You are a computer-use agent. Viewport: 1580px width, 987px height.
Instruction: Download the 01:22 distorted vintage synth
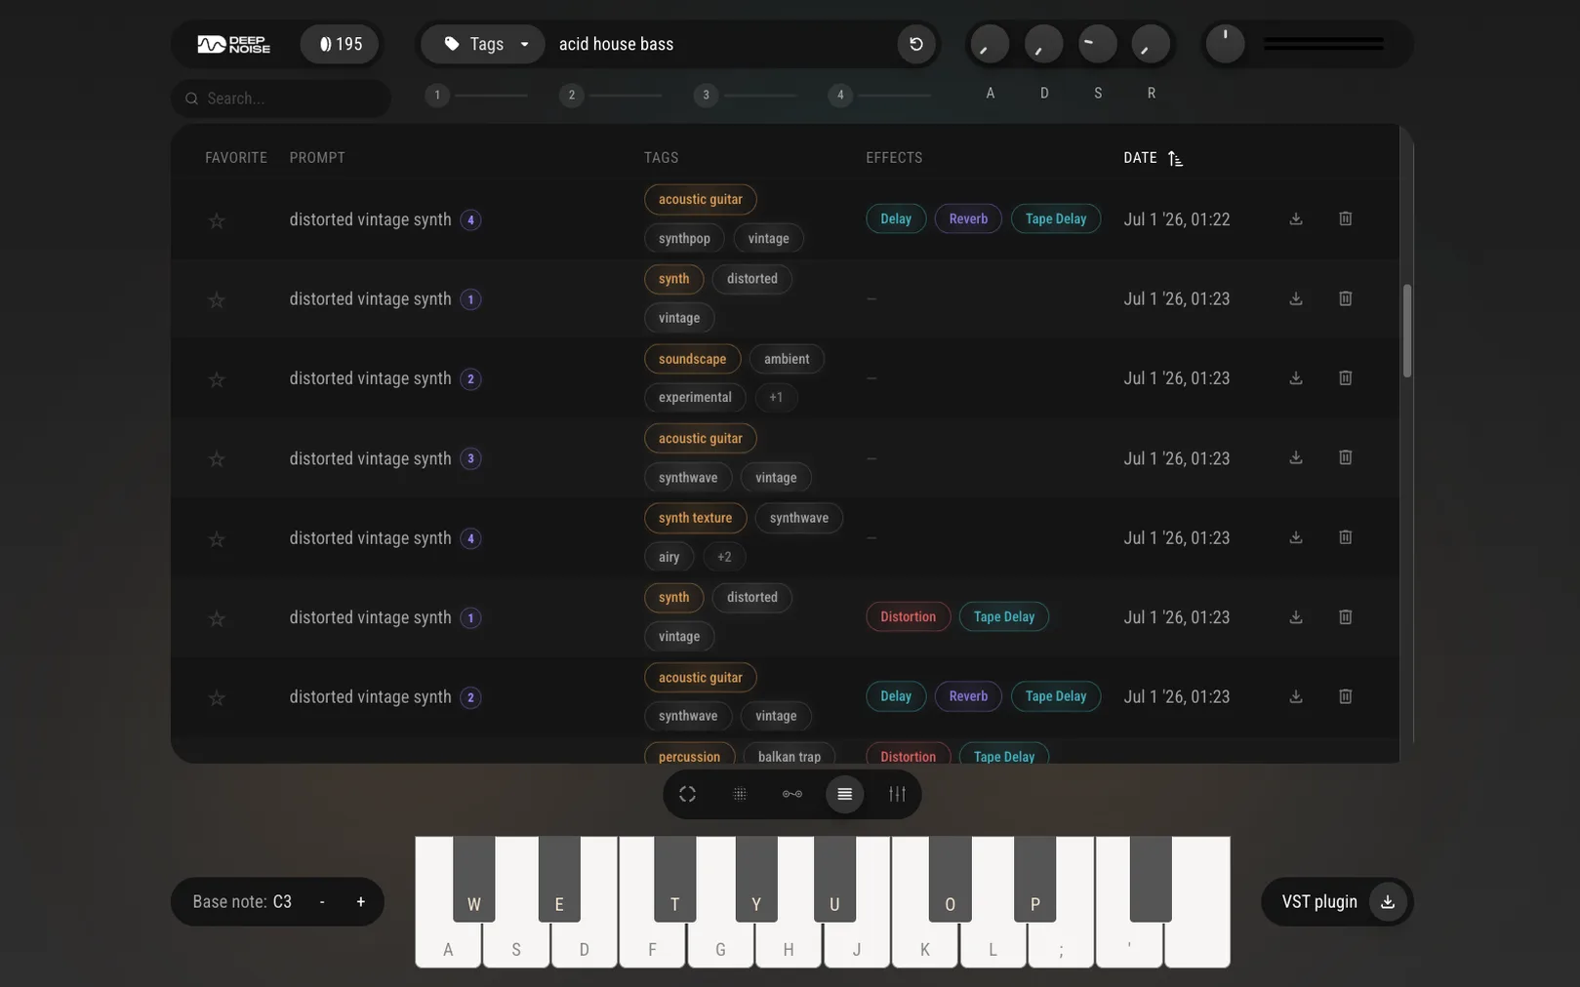tap(1296, 218)
